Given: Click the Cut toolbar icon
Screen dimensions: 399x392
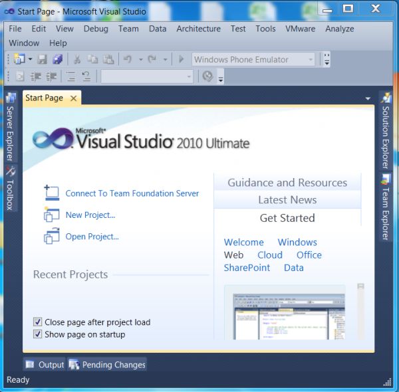Looking at the screenshot, I should pyautogui.click(x=77, y=60).
